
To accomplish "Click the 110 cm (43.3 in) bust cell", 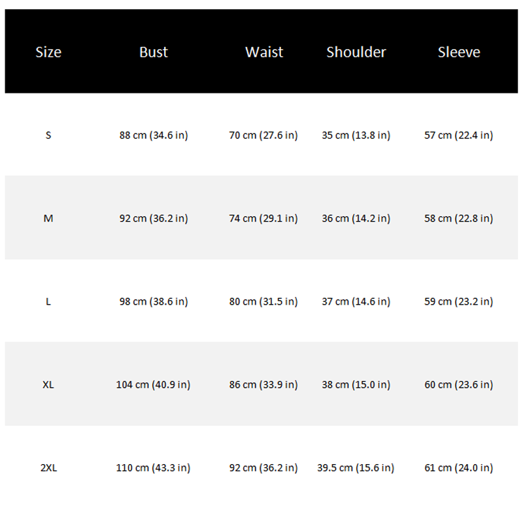I will (154, 467).
